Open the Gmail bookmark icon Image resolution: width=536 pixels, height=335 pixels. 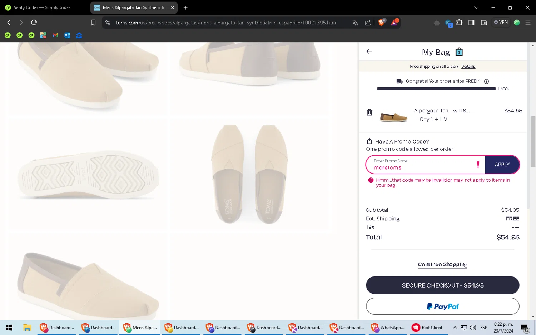pyautogui.click(x=55, y=35)
